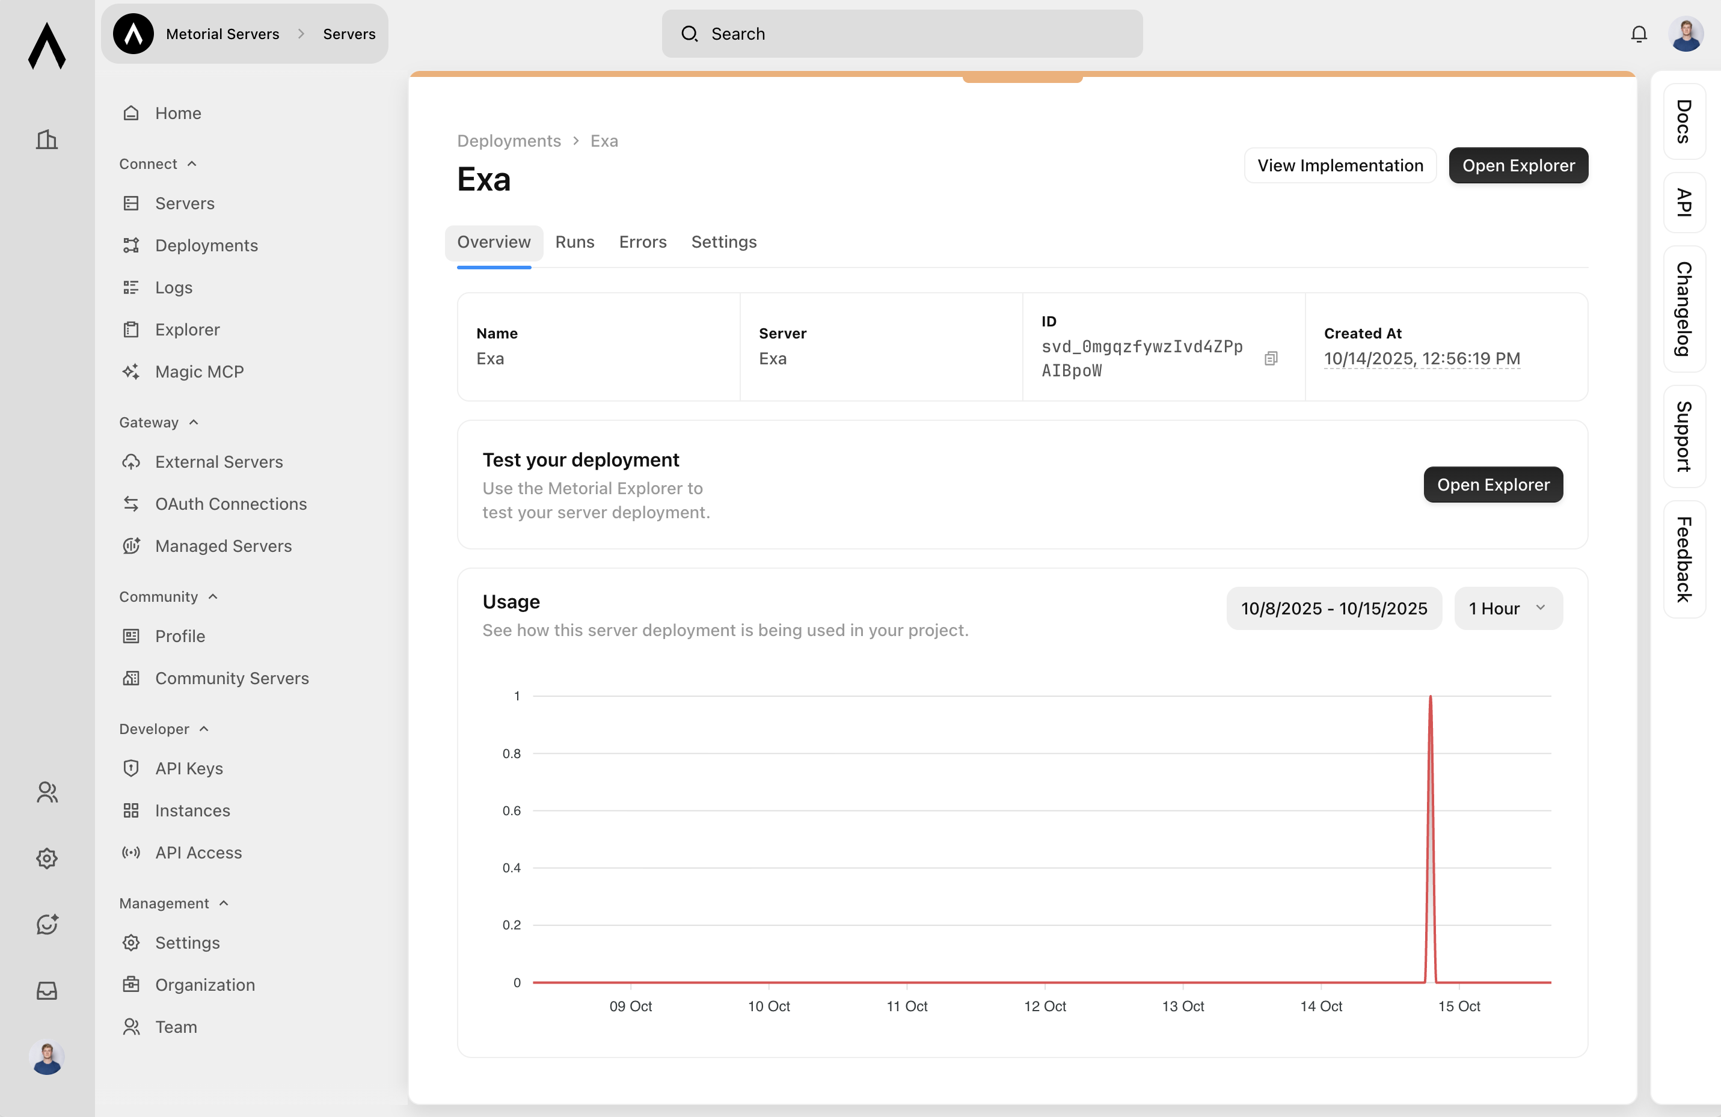
Task: Switch to the Errors tab
Action: tap(642, 242)
